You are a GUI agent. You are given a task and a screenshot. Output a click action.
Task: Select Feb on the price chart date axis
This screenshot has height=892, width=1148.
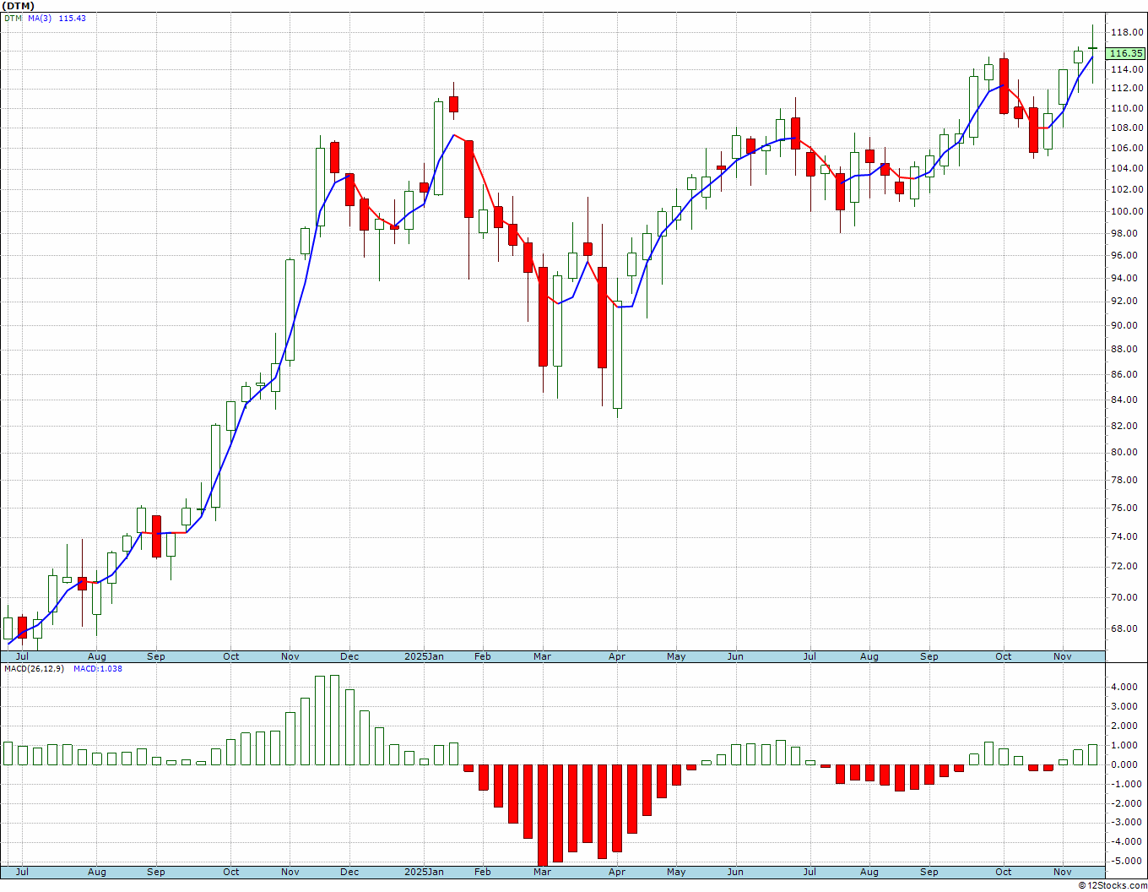[482, 656]
